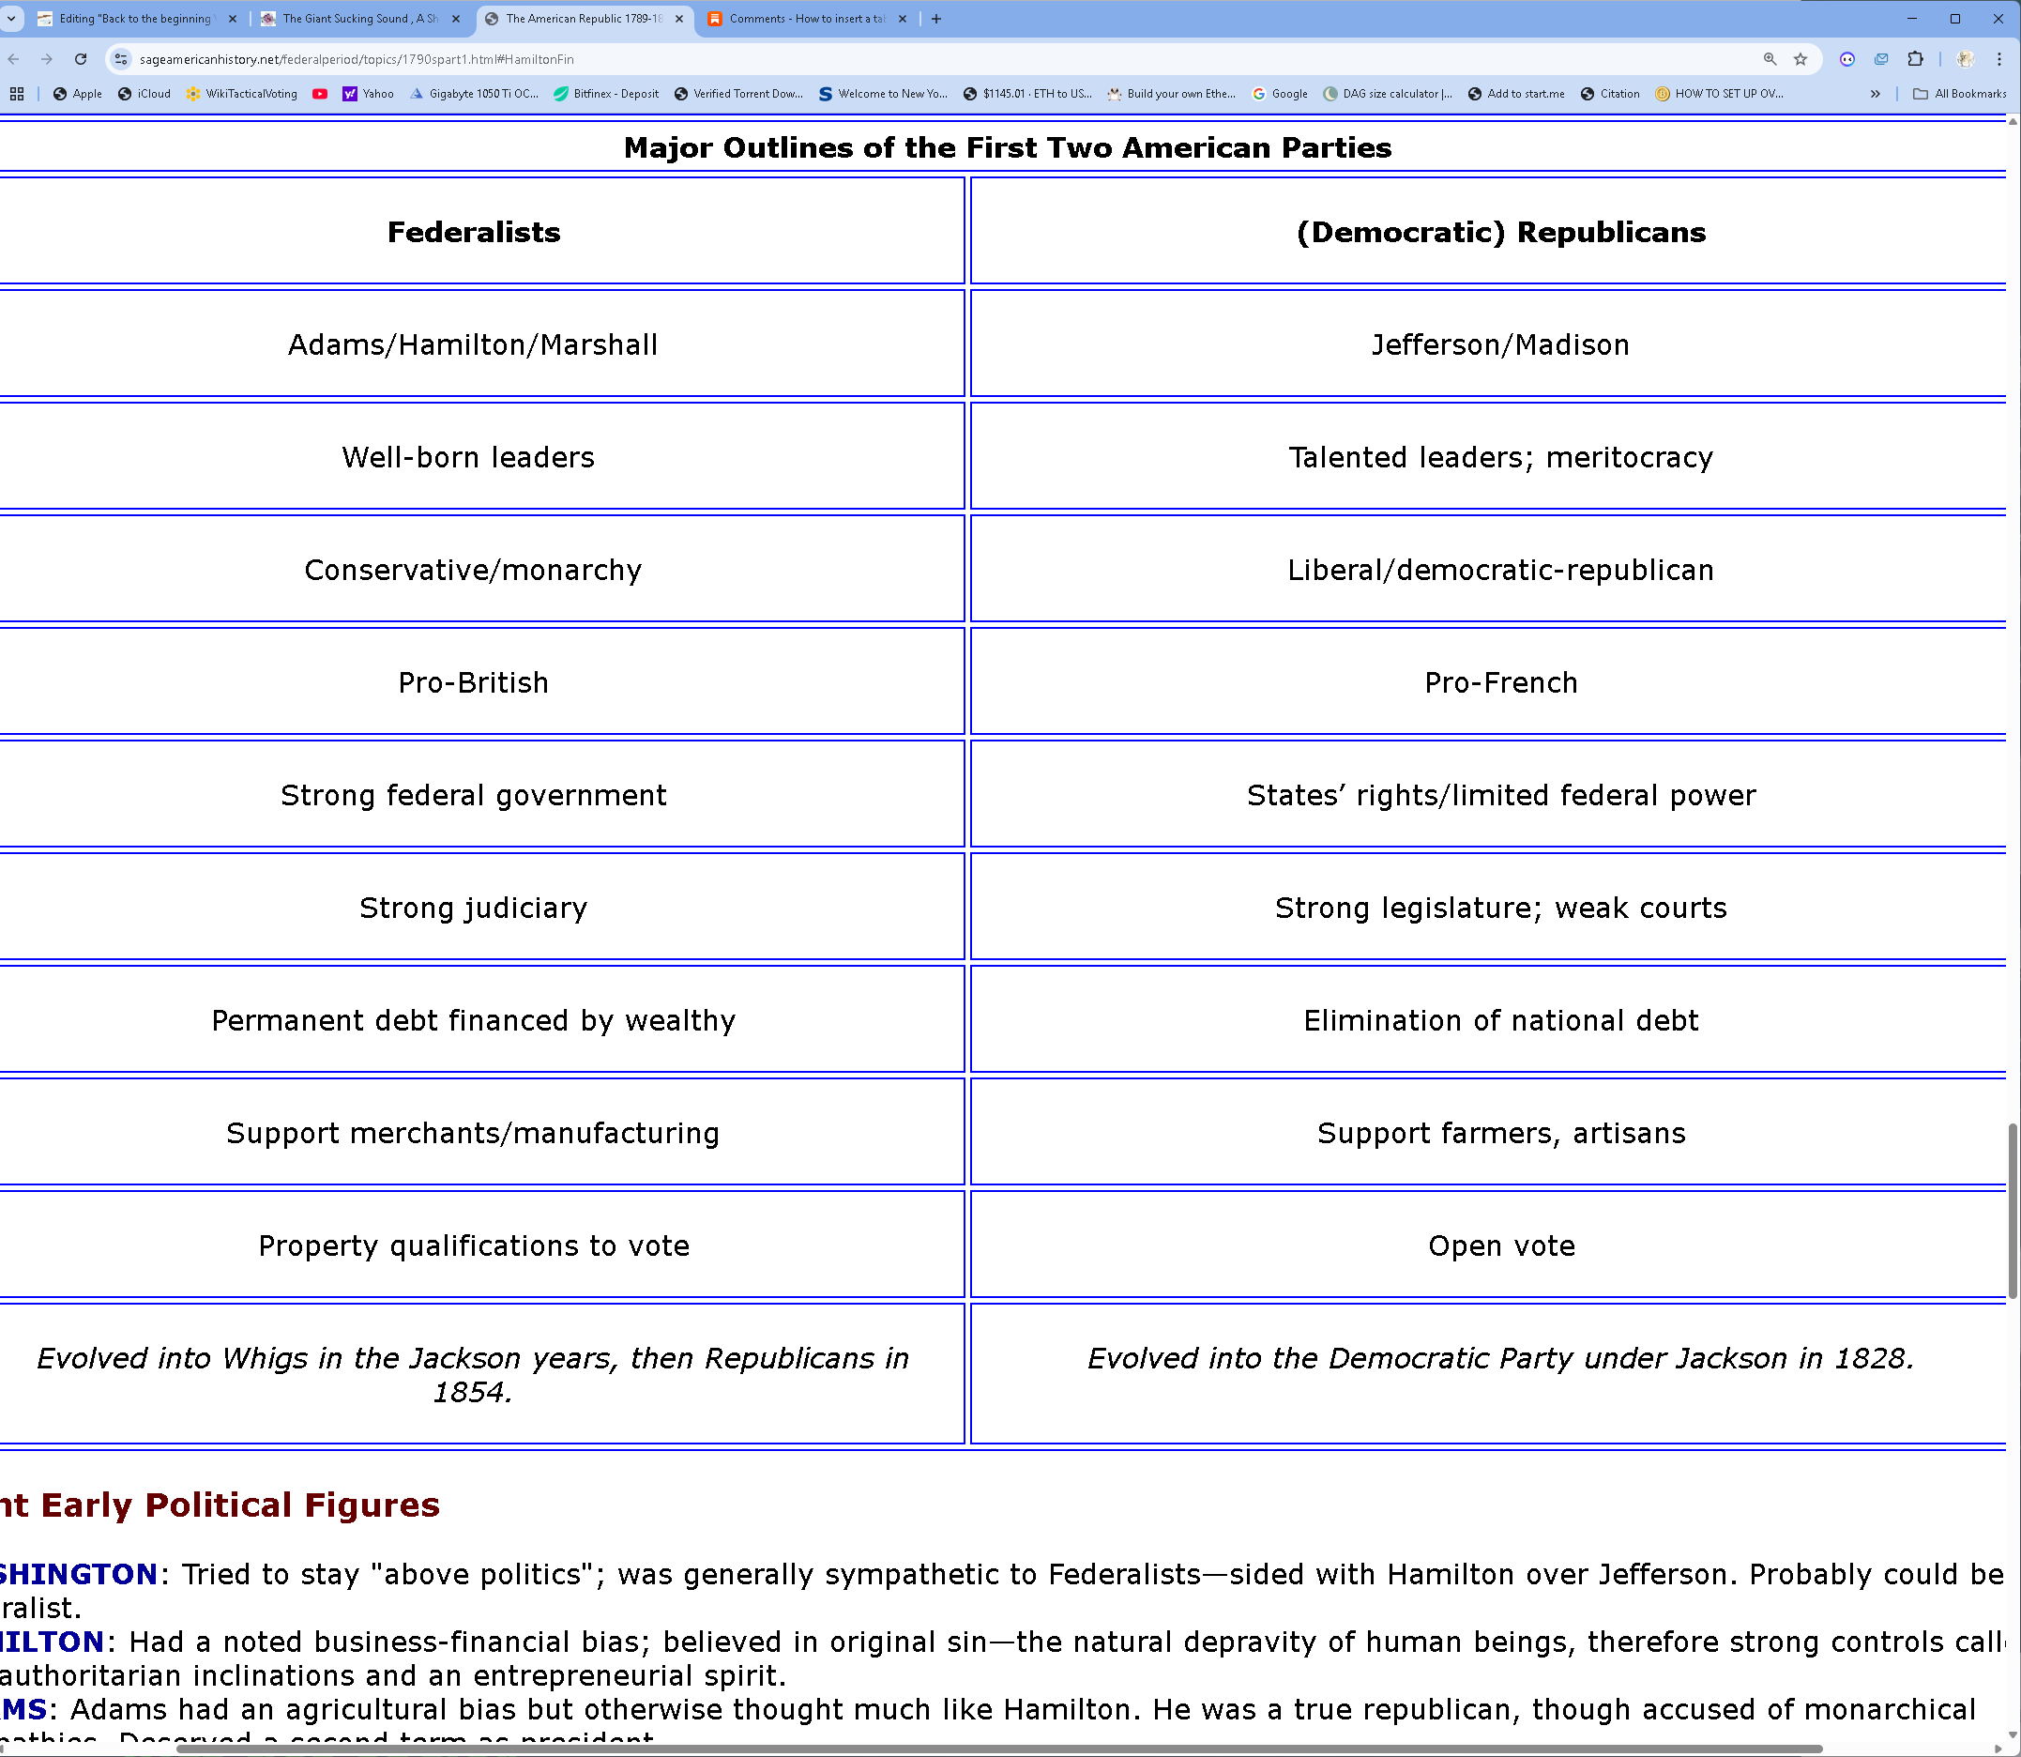Open the Extensions puzzle menu

1915,59
